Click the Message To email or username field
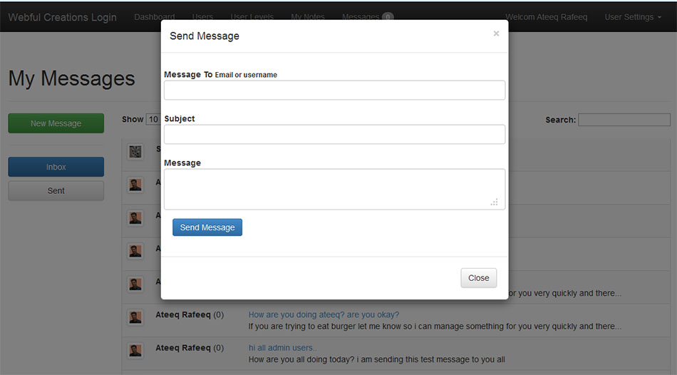 (334, 90)
